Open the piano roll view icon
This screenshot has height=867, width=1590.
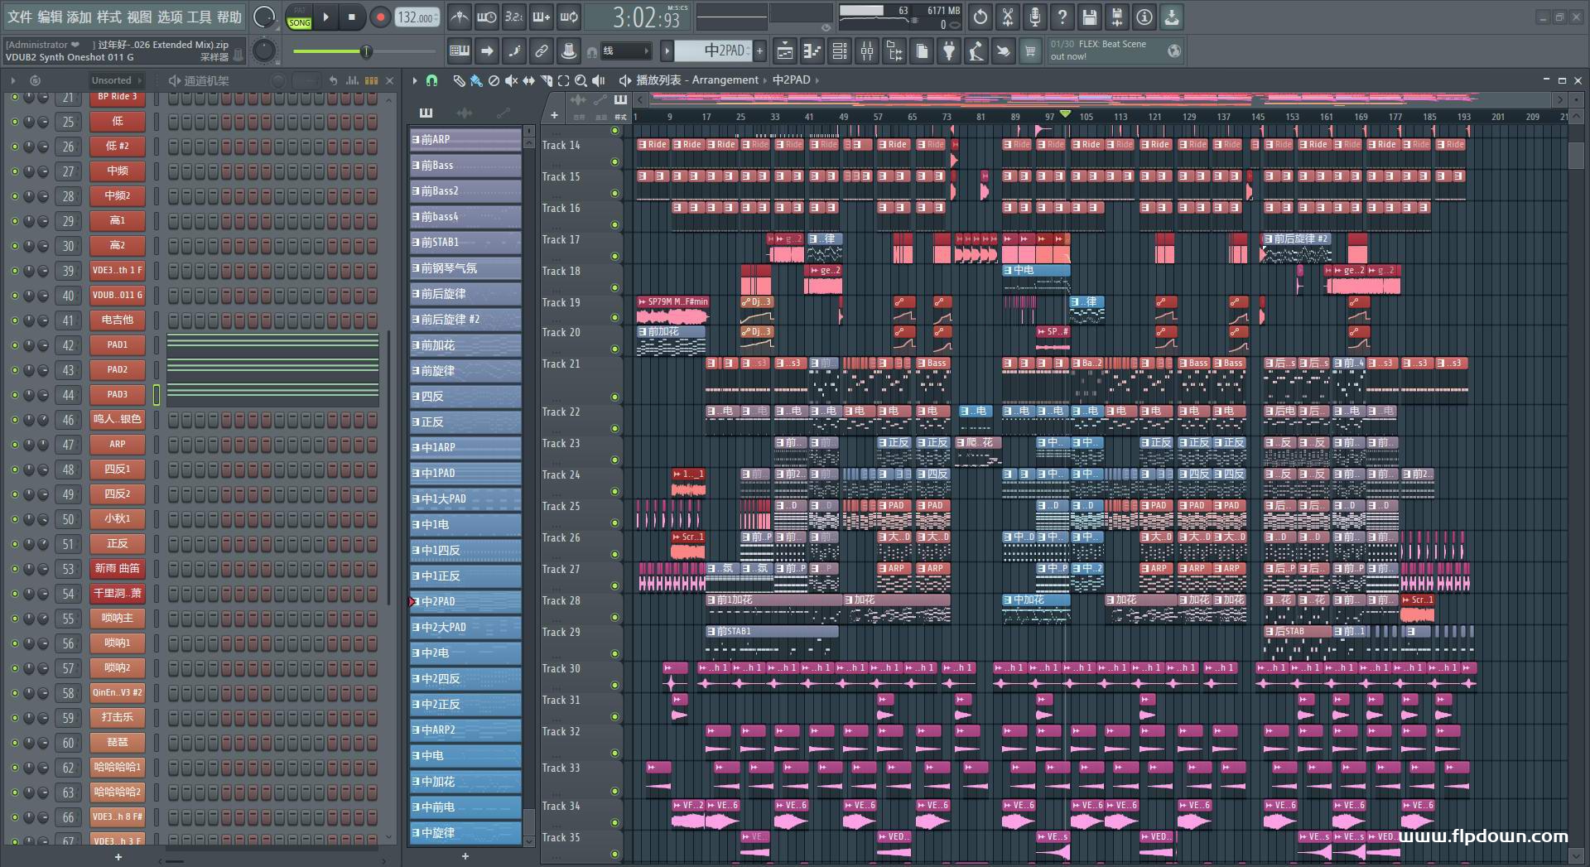pos(812,51)
